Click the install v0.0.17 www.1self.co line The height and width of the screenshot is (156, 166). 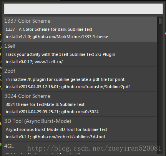pos(34,62)
